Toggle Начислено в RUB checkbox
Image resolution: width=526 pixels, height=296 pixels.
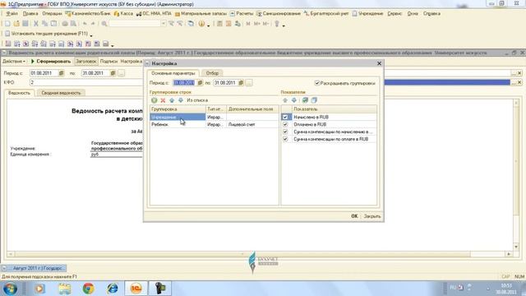pyautogui.click(x=285, y=117)
